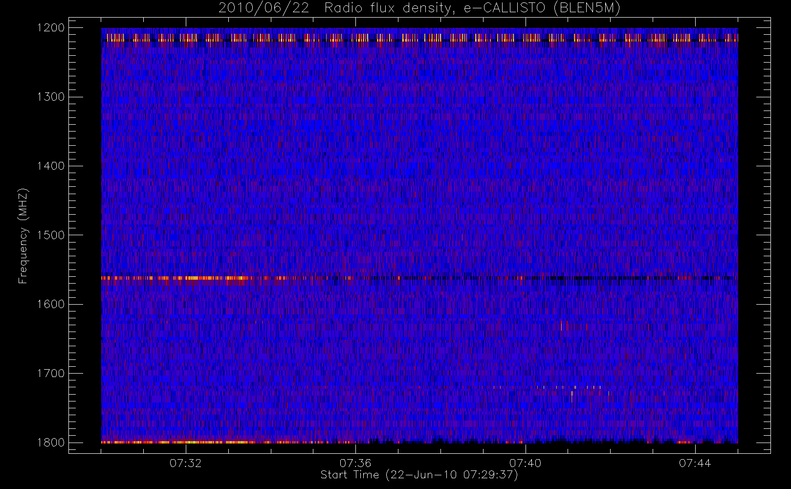
Task: Select the 1200 frequency axis label
Action: pyautogui.click(x=51, y=28)
